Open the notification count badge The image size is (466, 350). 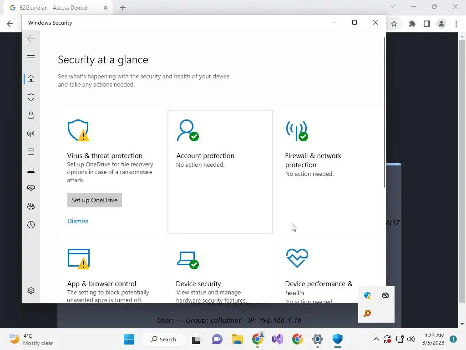click(x=453, y=339)
